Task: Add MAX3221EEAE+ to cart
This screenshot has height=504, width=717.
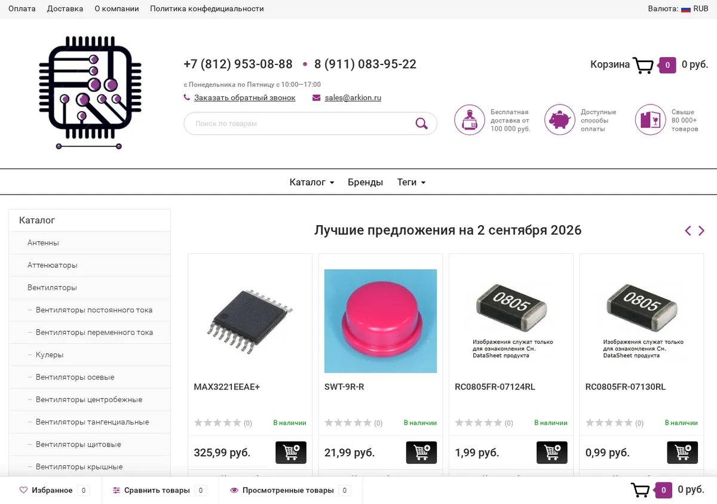Action: point(291,453)
